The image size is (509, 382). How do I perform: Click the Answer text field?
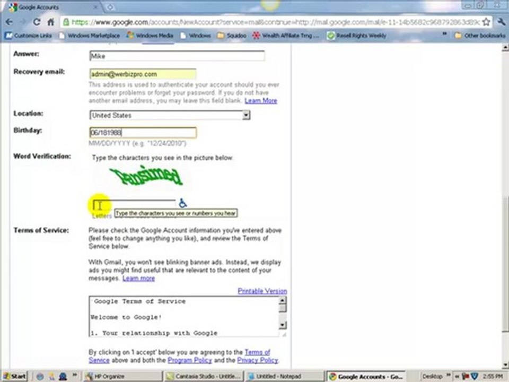[177, 56]
